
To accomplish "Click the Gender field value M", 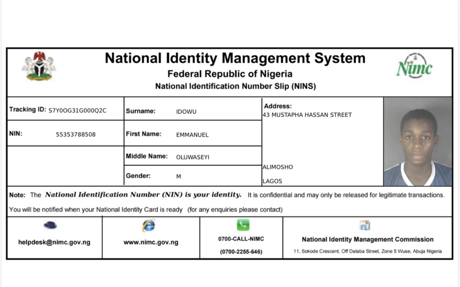I will click(x=178, y=176).
